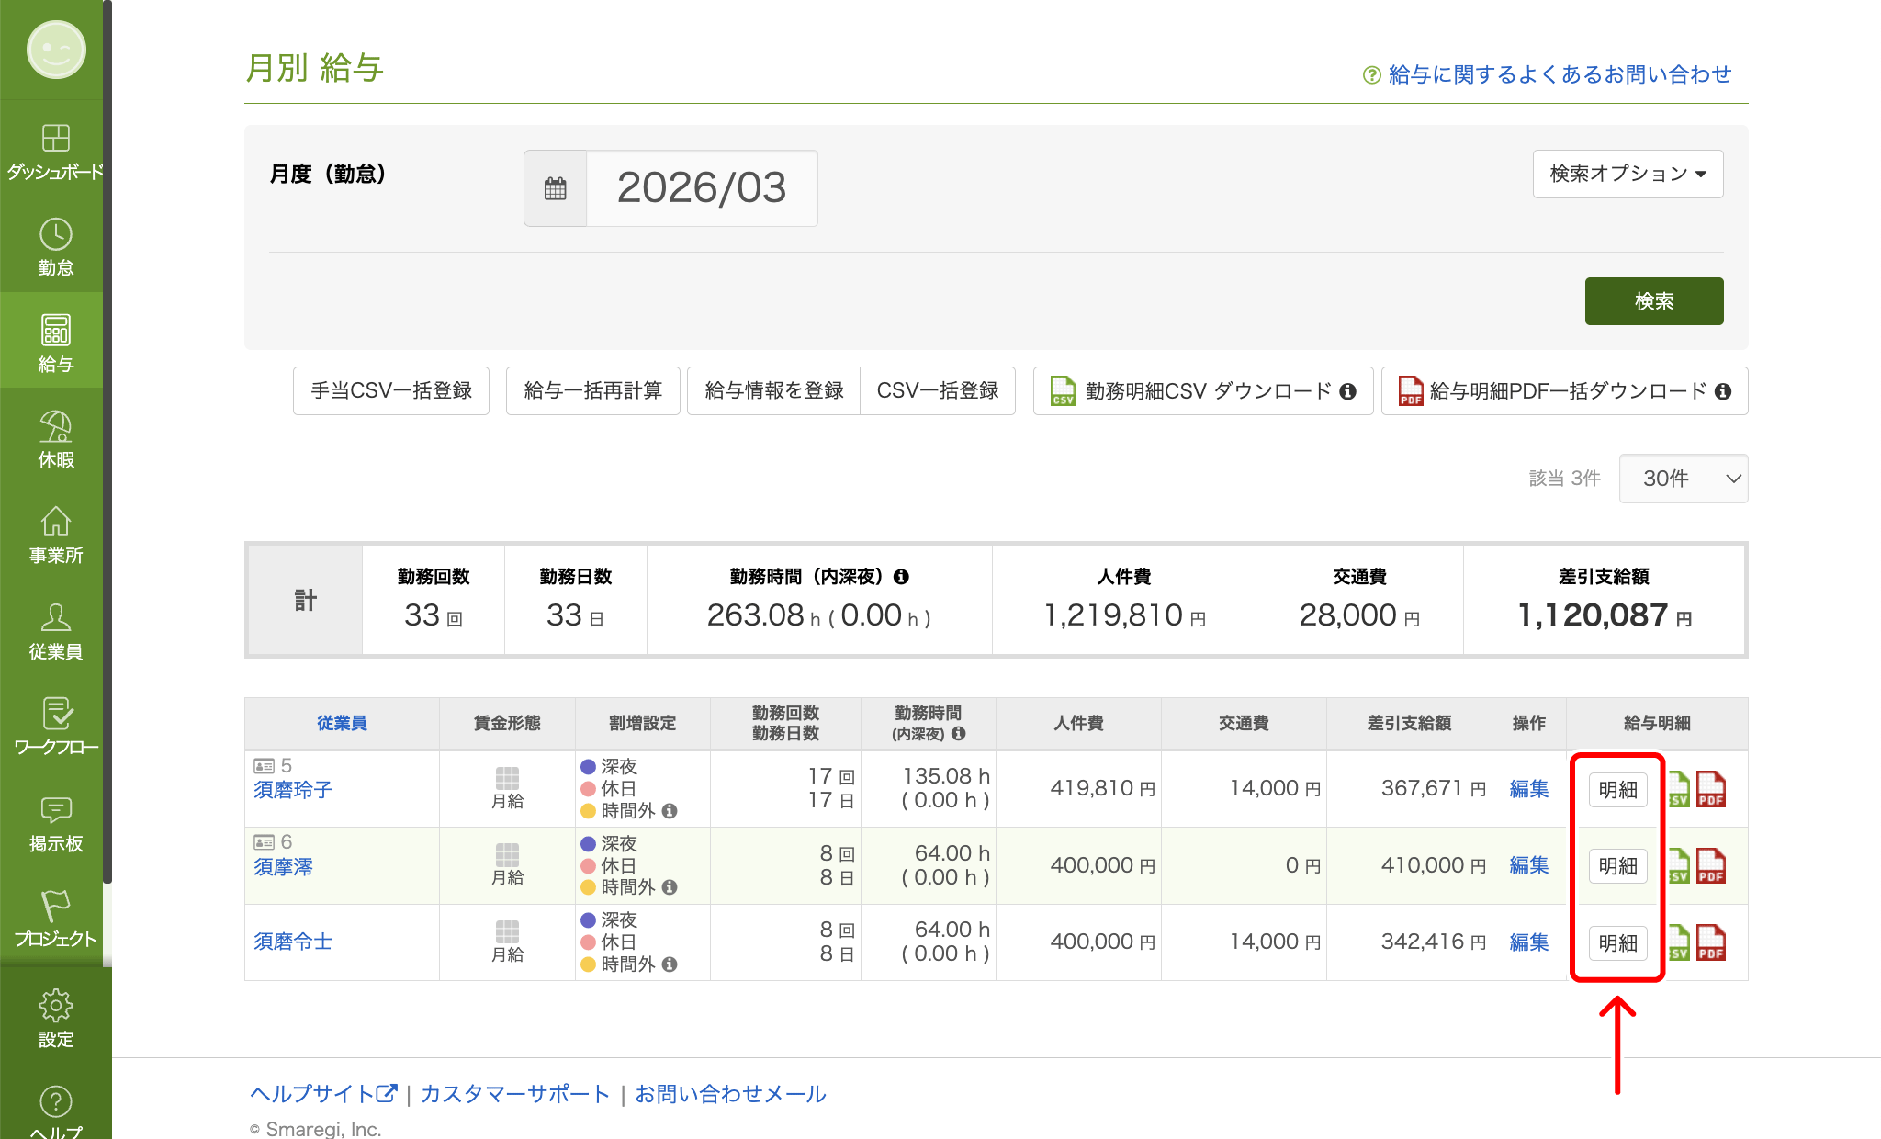Expand the 検索オプション options panel
1881x1139 pixels.
pos(1627,174)
